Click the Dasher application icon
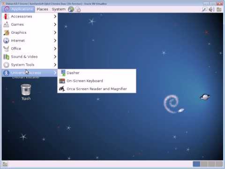Image resolution: width=225 pixels, height=169 pixels. pos(63,73)
